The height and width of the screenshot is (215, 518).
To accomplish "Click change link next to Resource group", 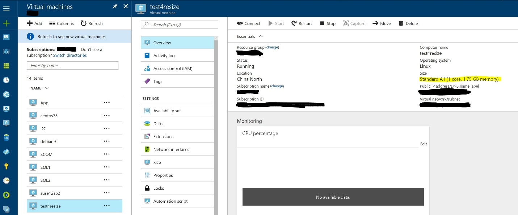I will tap(272, 47).
